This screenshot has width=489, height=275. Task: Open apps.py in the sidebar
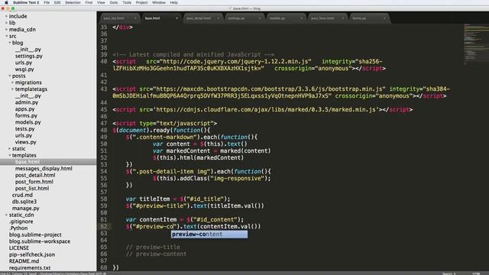point(24,109)
